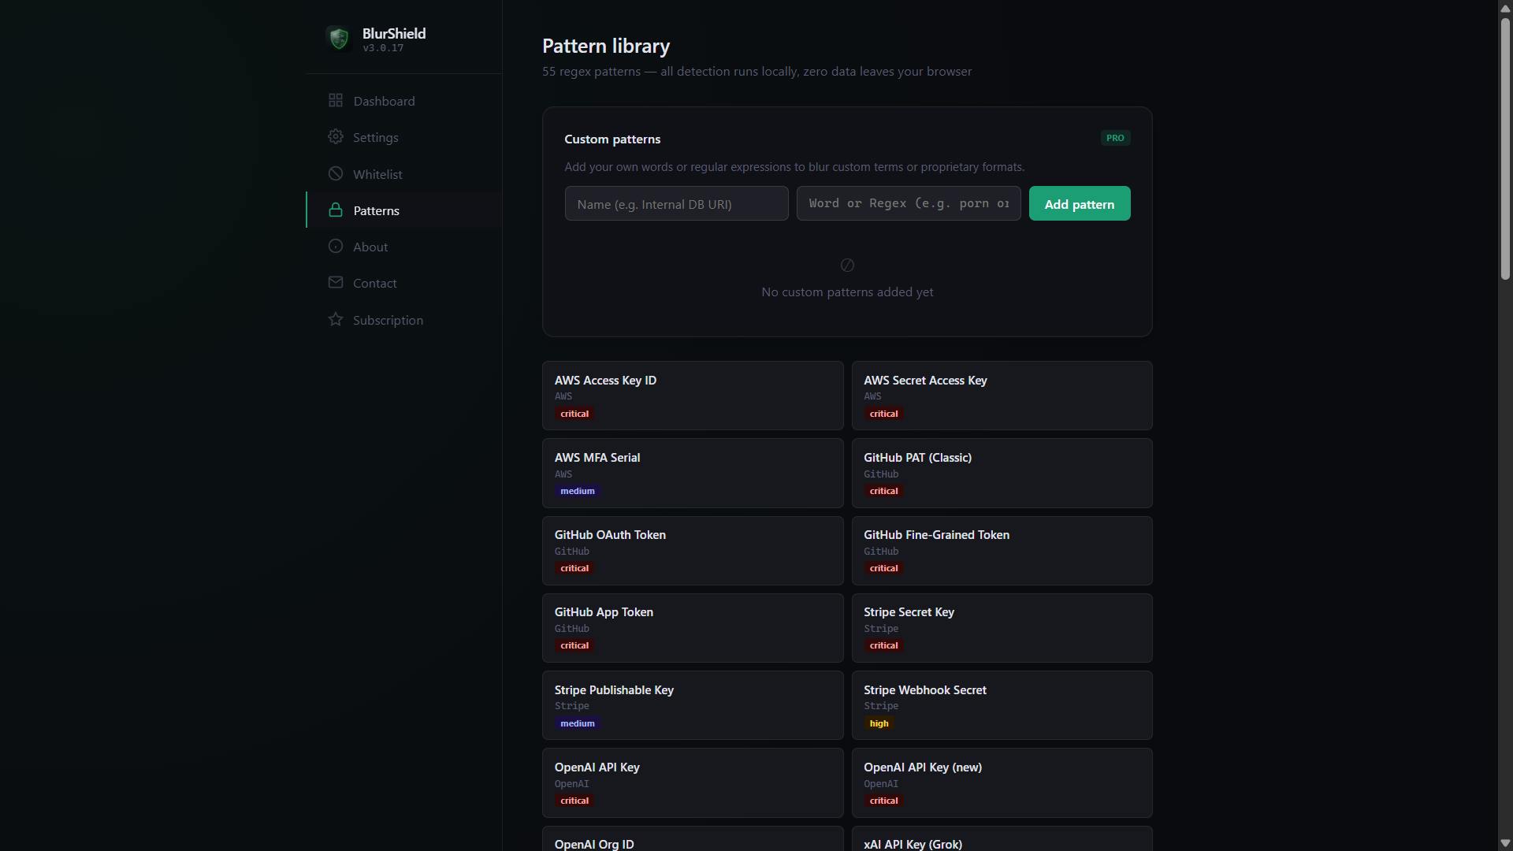This screenshot has height=851, width=1513.
Task: Select the GitHub OAuth Token card
Action: tap(693, 551)
